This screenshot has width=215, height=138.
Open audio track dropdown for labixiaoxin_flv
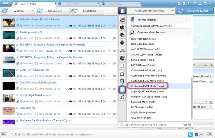[109, 114]
